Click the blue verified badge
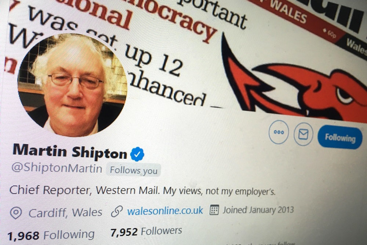 tap(137, 154)
